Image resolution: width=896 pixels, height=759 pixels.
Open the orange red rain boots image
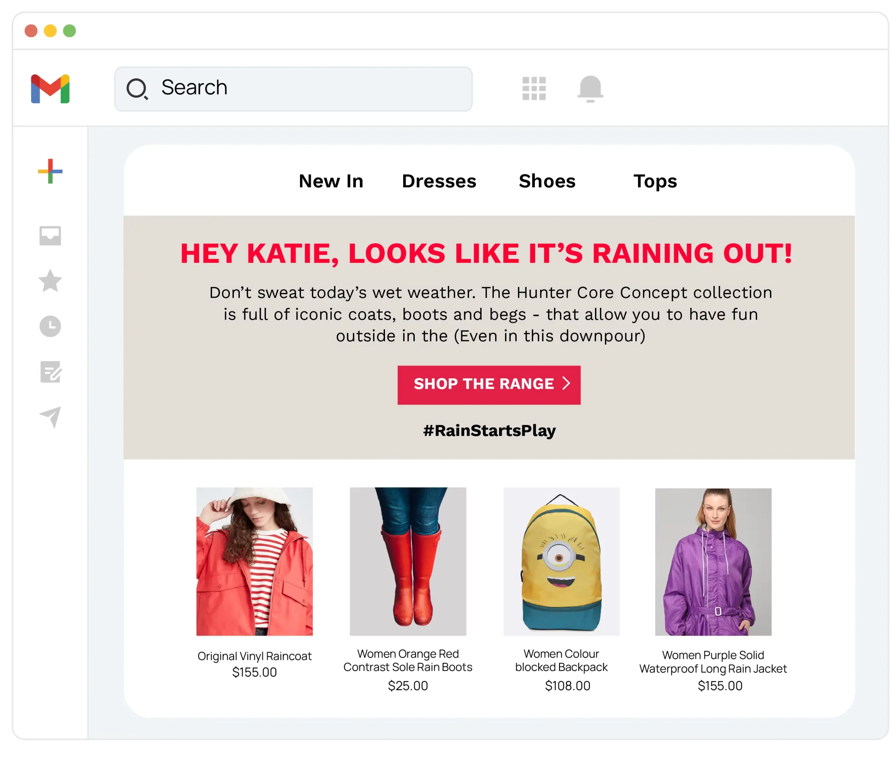tap(408, 561)
